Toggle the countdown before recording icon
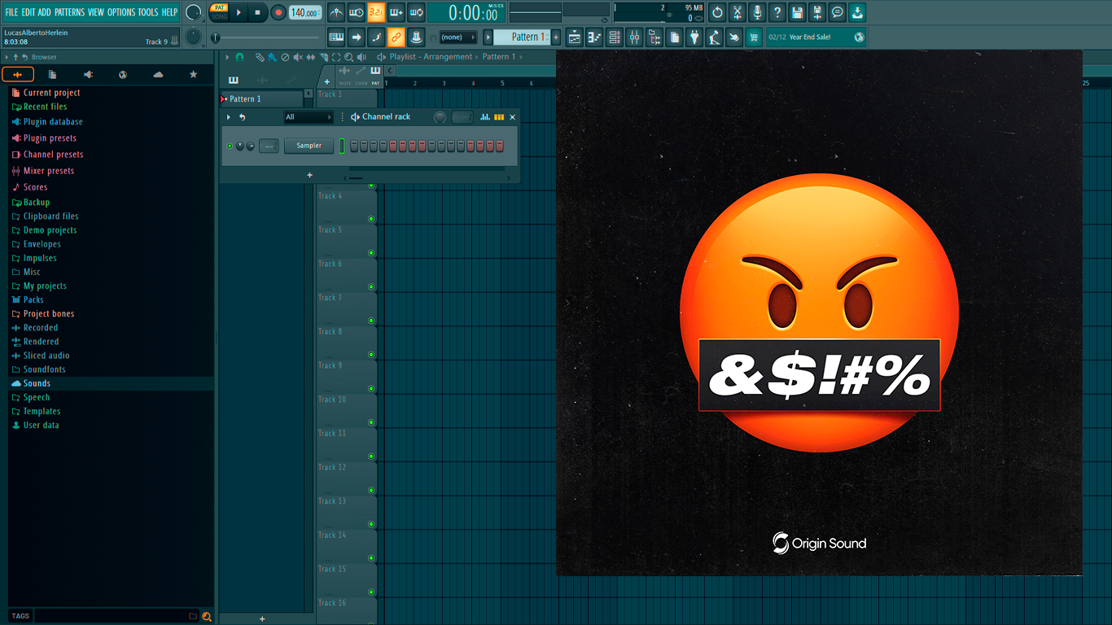The height and width of the screenshot is (625, 1112). point(376,12)
